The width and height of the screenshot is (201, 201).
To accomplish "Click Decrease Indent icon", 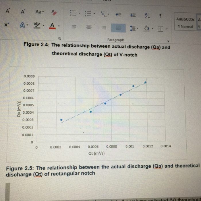I will [119, 15].
